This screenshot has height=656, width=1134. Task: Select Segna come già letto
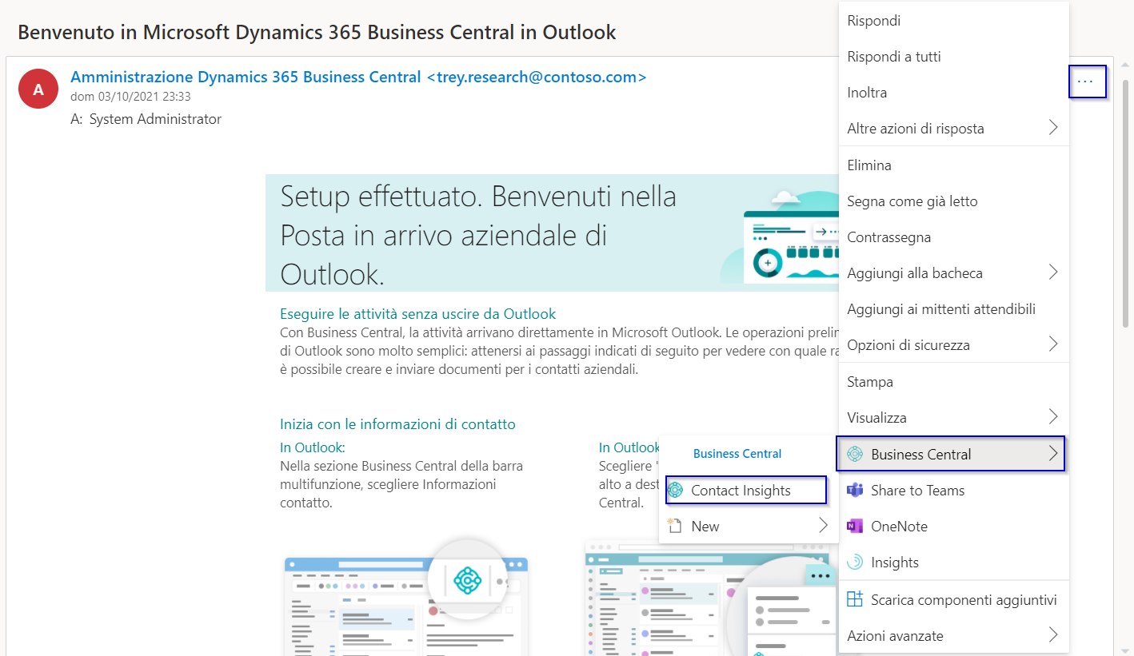[x=953, y=201]
